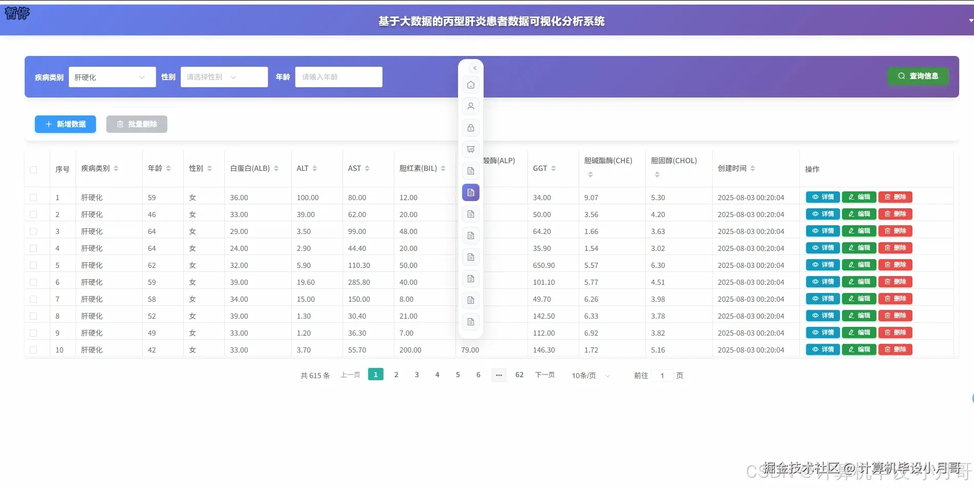Click the 新增数据 button
Screen dimensions: 974x488
tap(65, 124)
